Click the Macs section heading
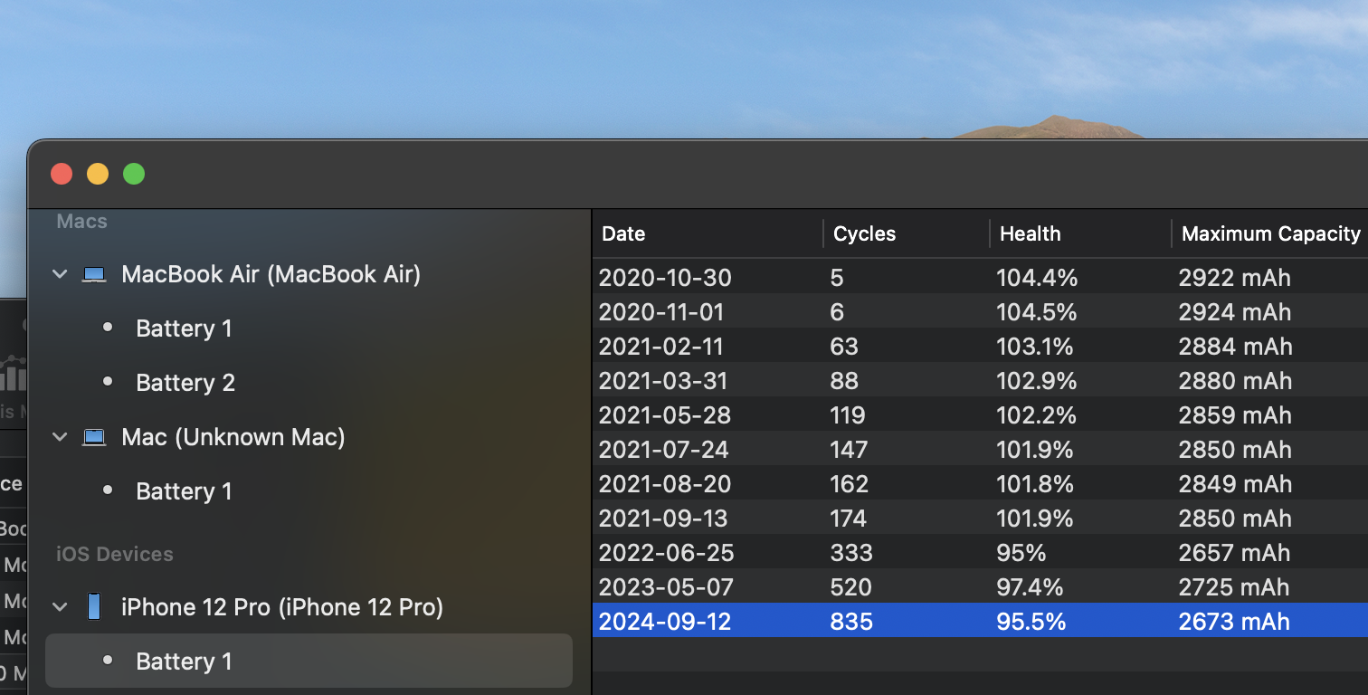The image size is (1368, 695). (x=81, y=222)
